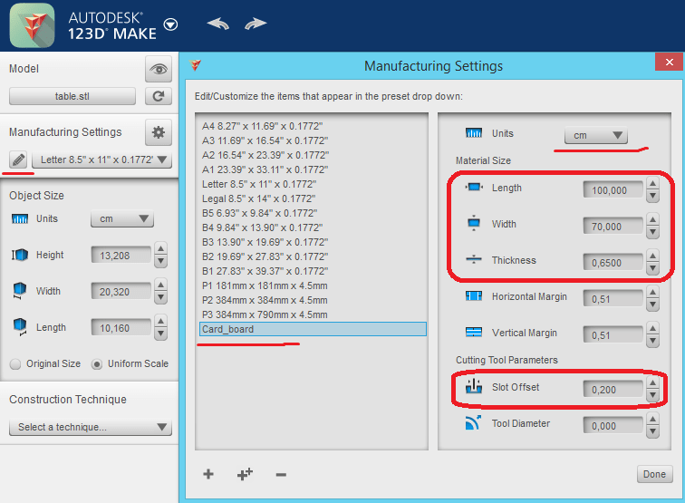The image size is (685, 503).
Task: Decrease Object Size Height with down arrow
Action: click(x=160, y=261)
